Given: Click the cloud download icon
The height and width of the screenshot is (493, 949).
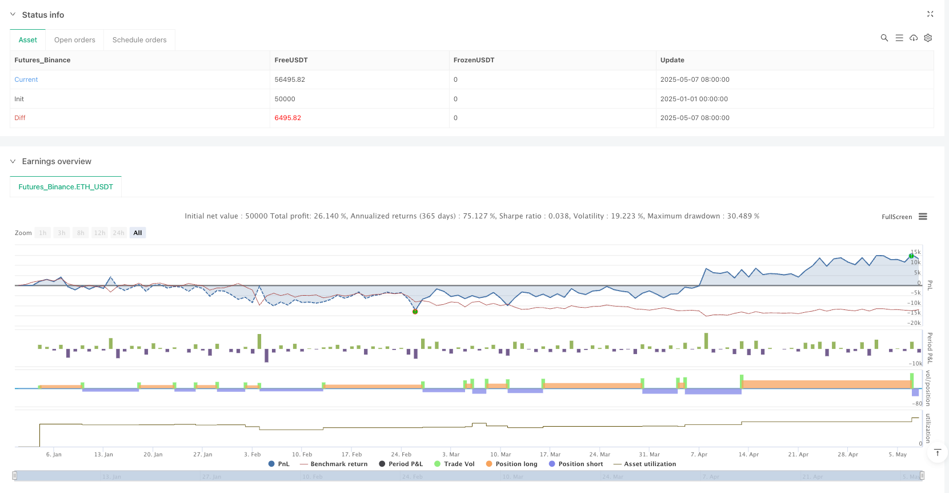Looking at the screenshot, I should click(x=914, y=38).
